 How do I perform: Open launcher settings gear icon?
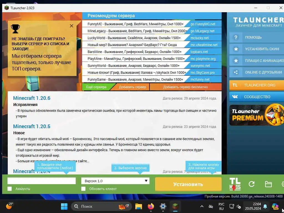point(282,184)
